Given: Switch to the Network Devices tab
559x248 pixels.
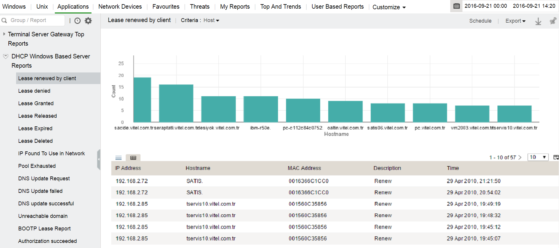Looking at the screenshot, I should 120,7.
